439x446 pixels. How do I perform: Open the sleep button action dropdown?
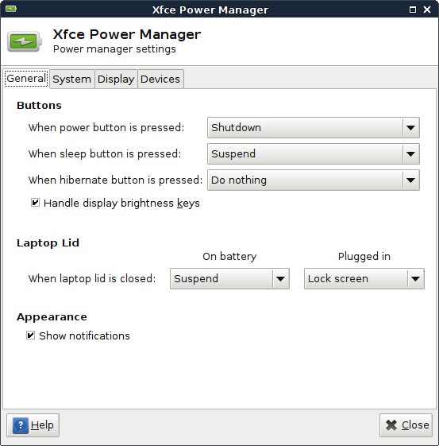(x=314, y=153)
